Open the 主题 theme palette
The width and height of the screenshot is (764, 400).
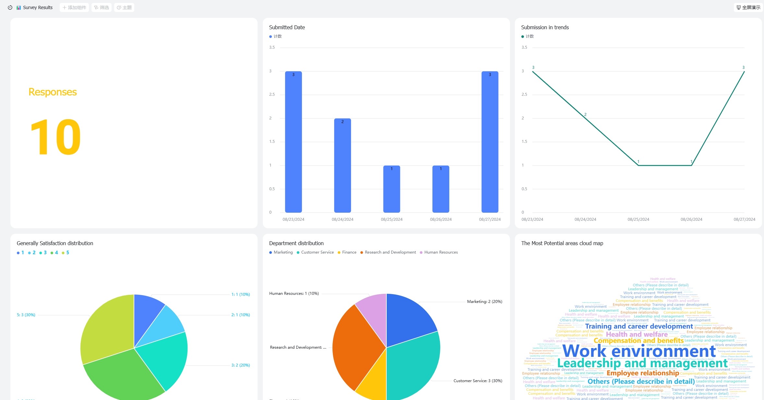pyautogui.click(x=124, y=7)
